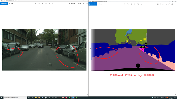This screenshot has width=177, height=99.
Task: Rotate the gtFine_color segmentation image
Action: [138, 4]
